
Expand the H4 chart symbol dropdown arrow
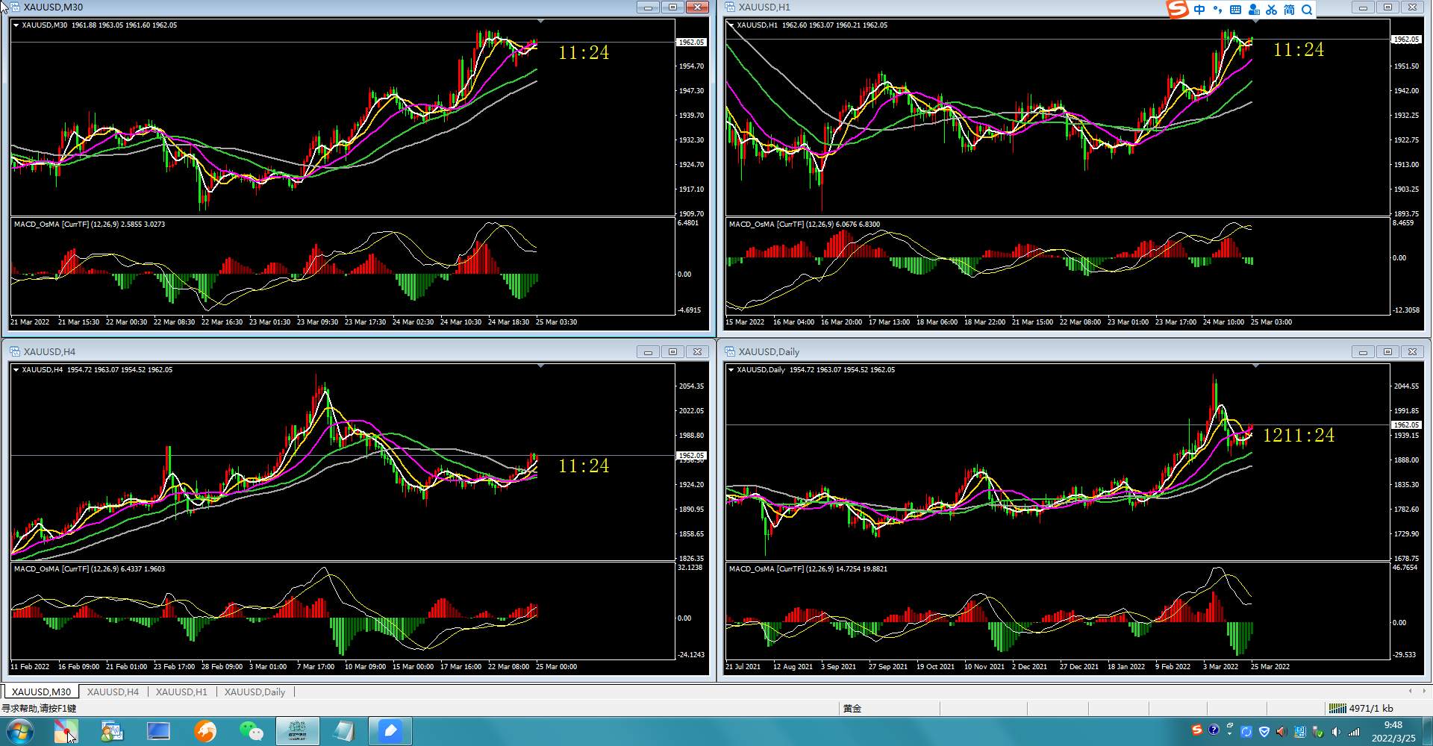pos(16,370)
